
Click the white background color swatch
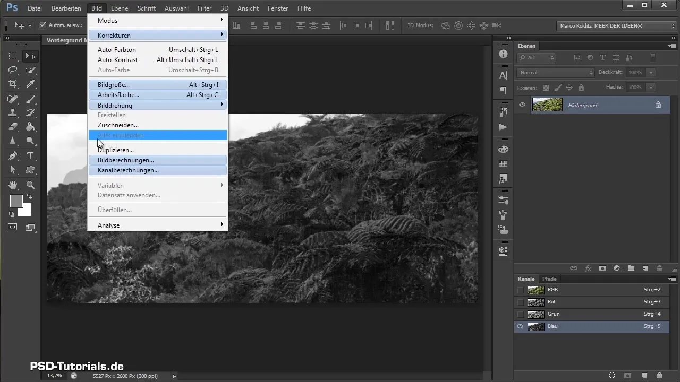[25, 211]
